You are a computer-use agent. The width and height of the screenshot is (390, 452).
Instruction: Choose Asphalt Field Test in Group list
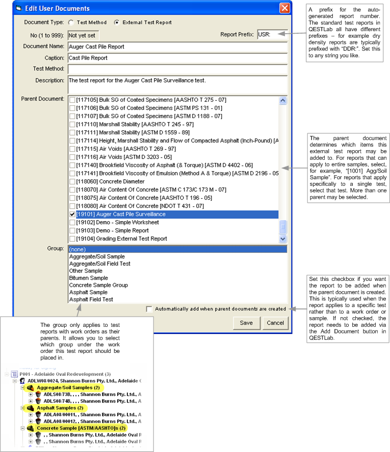[x=91, y=299]
